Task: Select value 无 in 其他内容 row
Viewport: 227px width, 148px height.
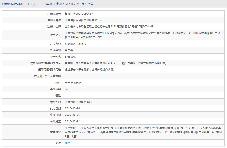Action: [x=66, y=89]
